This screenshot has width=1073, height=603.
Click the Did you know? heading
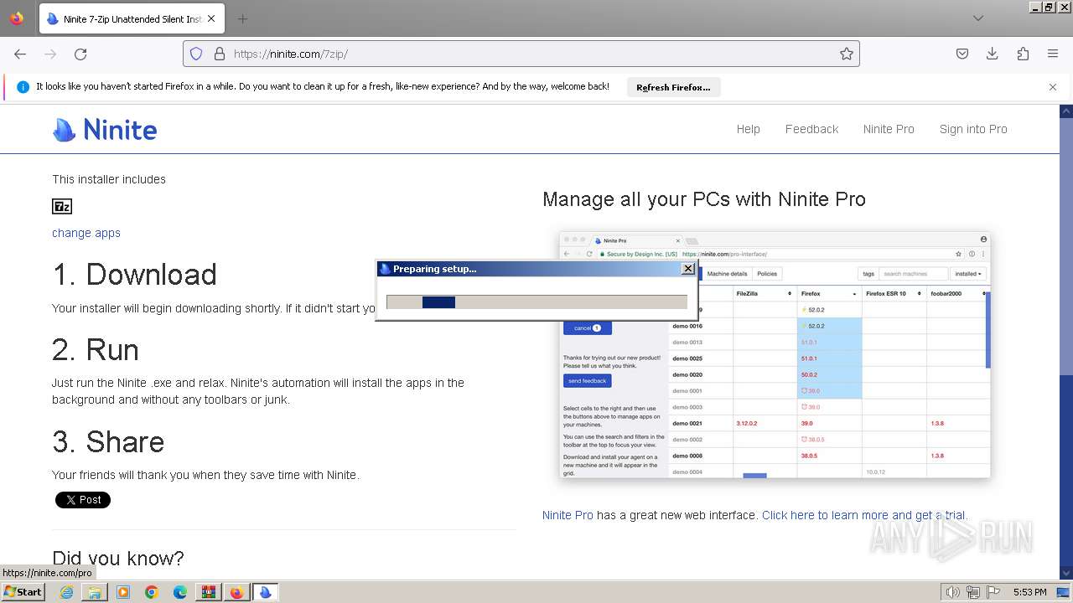pos(118,559)
